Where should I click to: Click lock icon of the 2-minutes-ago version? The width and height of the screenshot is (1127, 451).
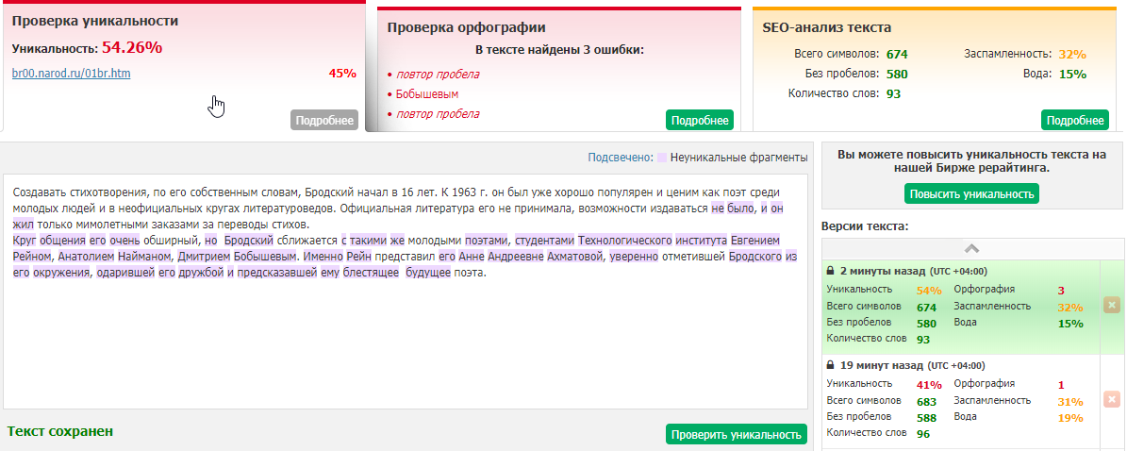click(830, 270)
